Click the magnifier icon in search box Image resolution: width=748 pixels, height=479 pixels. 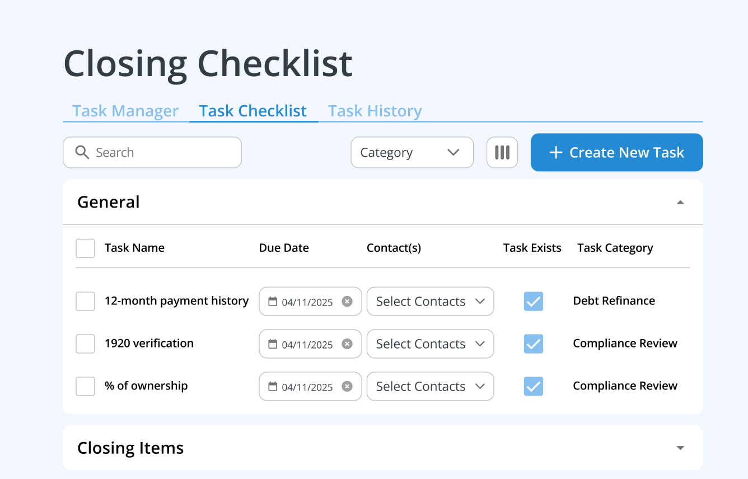[82, 152]
